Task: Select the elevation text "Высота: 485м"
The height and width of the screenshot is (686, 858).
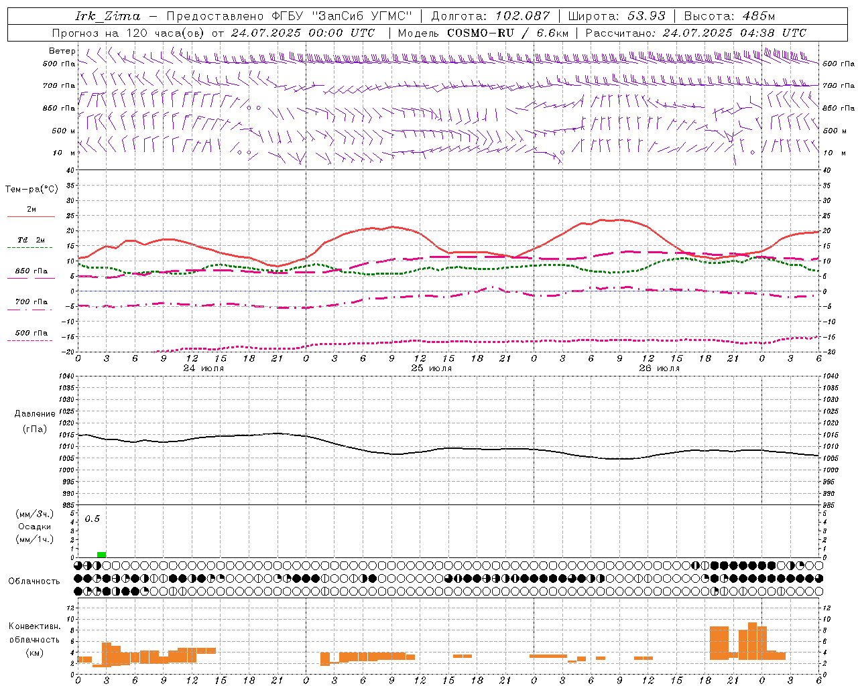Action: point(729,16)
